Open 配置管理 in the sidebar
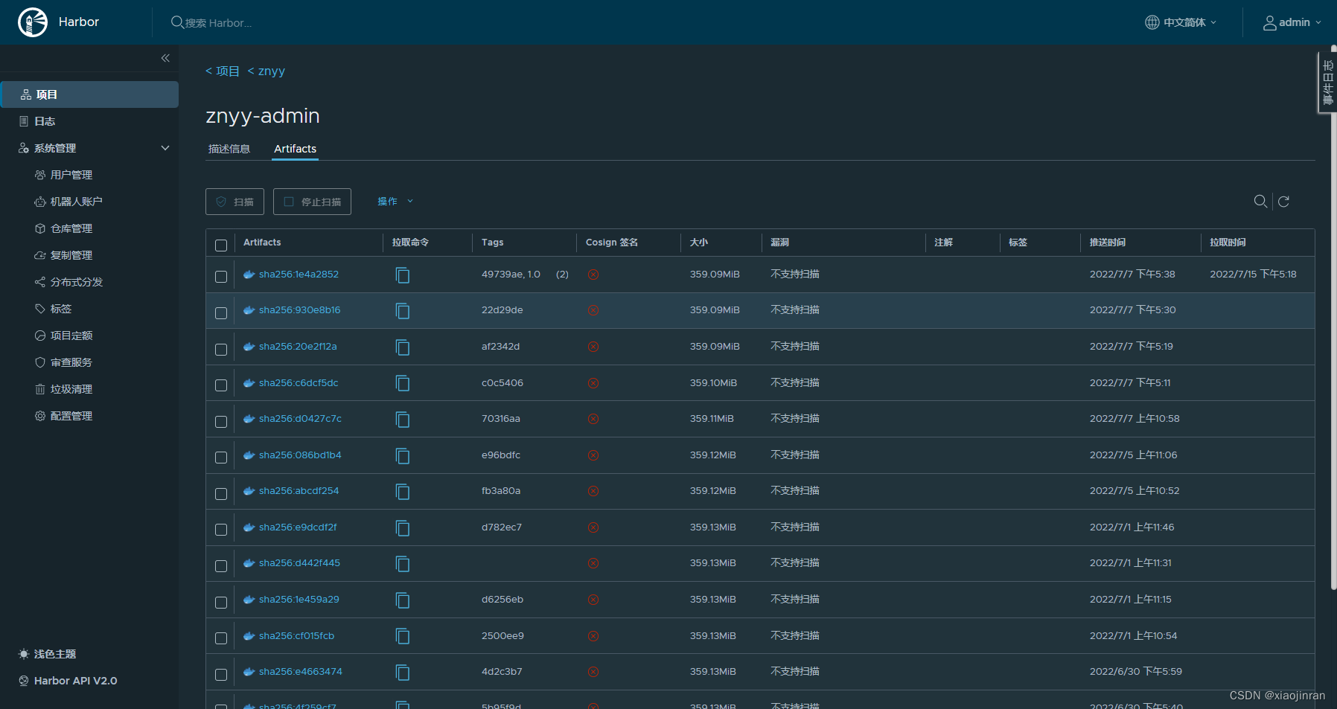Image resolution: width=1337 pixels, height=709 pixels. pyautogui.click(x=71, y=416)
